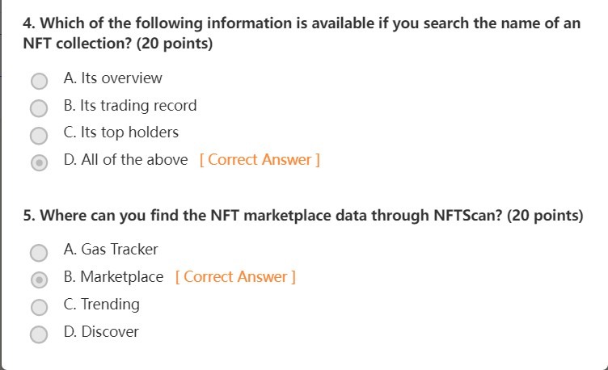Click the 'C. Trending' option text

tap(101, 305)
